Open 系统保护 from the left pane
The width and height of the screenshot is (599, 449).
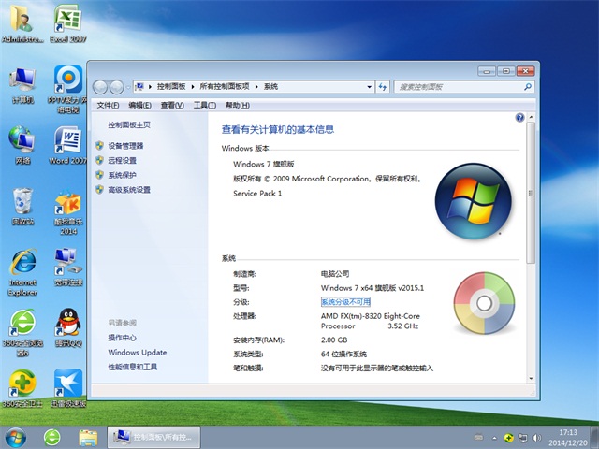click(123, 175)
